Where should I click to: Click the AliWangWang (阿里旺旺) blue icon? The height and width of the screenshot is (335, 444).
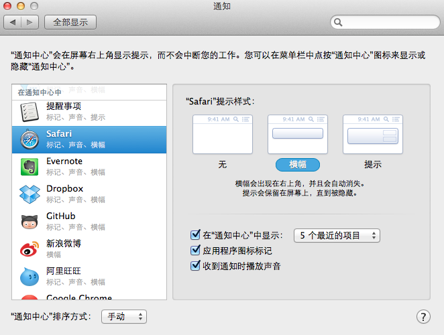pos(30,277)
